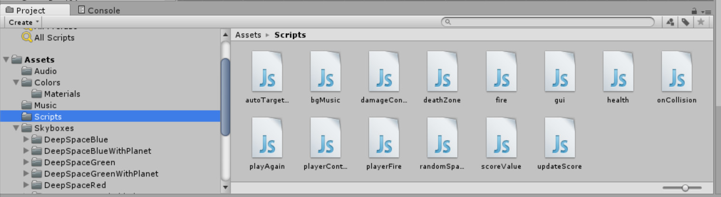Select the onCollision script icon

tap(676, 71)
